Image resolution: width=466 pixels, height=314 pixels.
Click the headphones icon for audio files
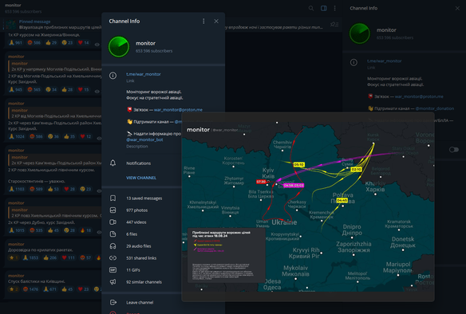coord(113,246)
